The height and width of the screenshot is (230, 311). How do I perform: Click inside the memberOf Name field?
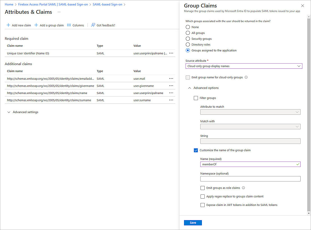pyautogui.click(x=250, y=164)
